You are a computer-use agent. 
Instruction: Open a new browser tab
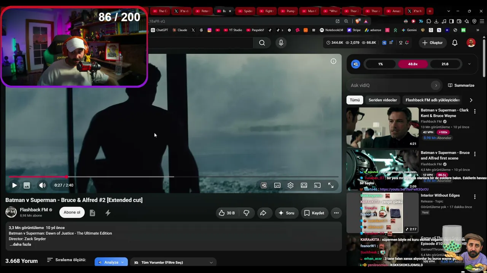430,11
